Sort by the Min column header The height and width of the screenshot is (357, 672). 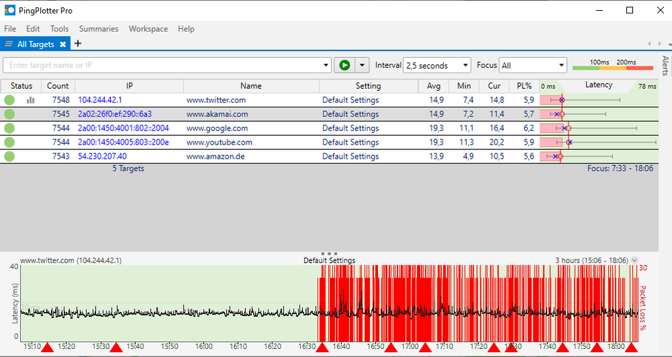coord(464,85)
